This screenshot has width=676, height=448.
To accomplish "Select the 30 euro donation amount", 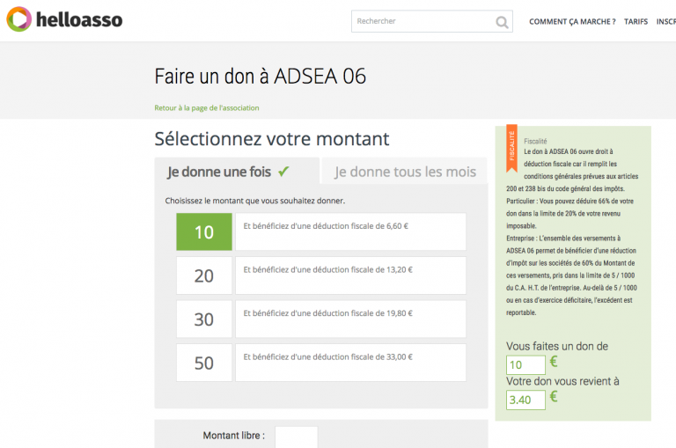I will (x=204, y=319).
